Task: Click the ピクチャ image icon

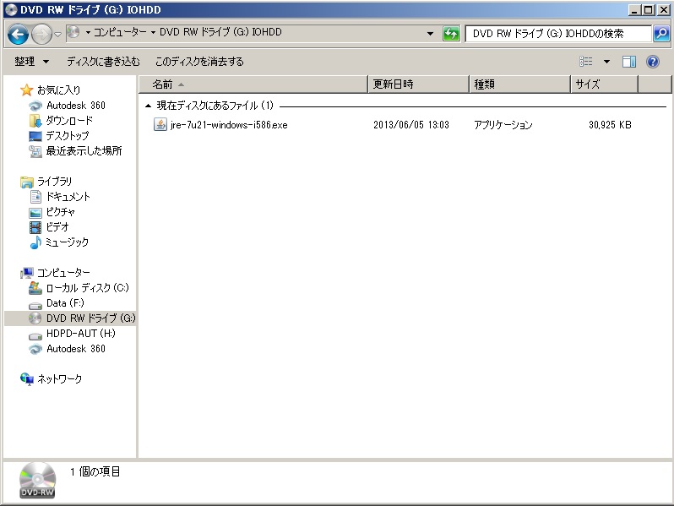Action: tap(35, 212)
